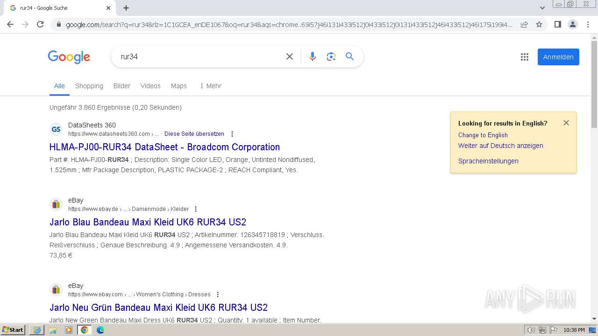Switch to the Bilder tab

tap(122, 86)
